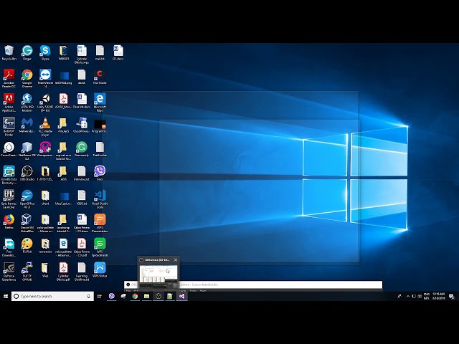The height and width of the screenshot is (344, 459).
Task: Open the Malwarebytes desktop shortcut
Action: click(27, 125)
